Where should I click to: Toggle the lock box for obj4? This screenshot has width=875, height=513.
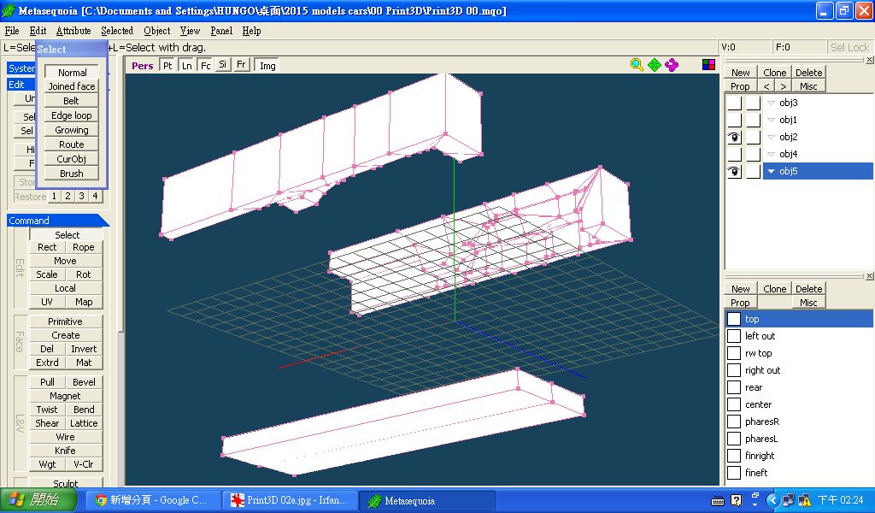click(x=753, y=155)
